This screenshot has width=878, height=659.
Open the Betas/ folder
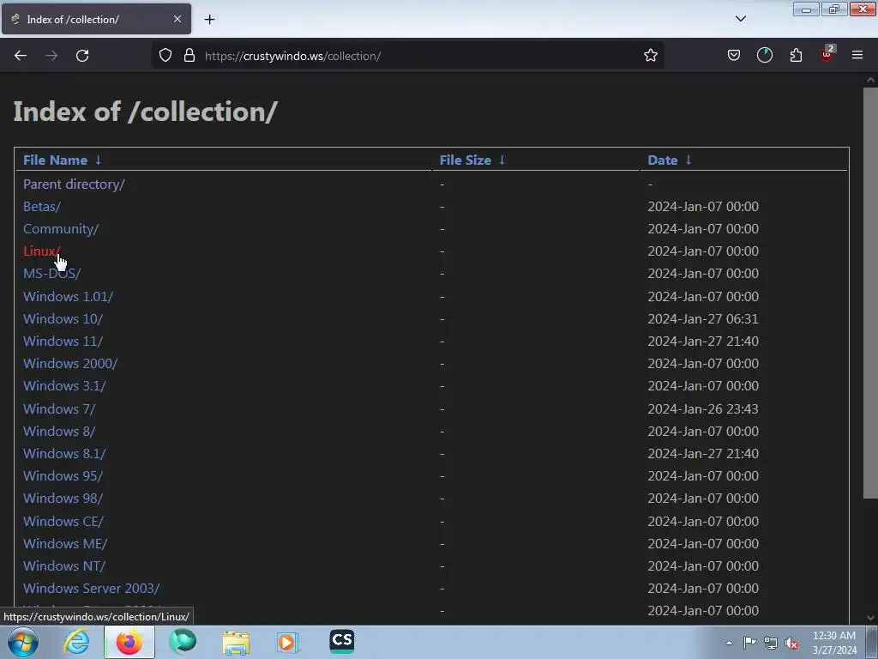(42, 206)
